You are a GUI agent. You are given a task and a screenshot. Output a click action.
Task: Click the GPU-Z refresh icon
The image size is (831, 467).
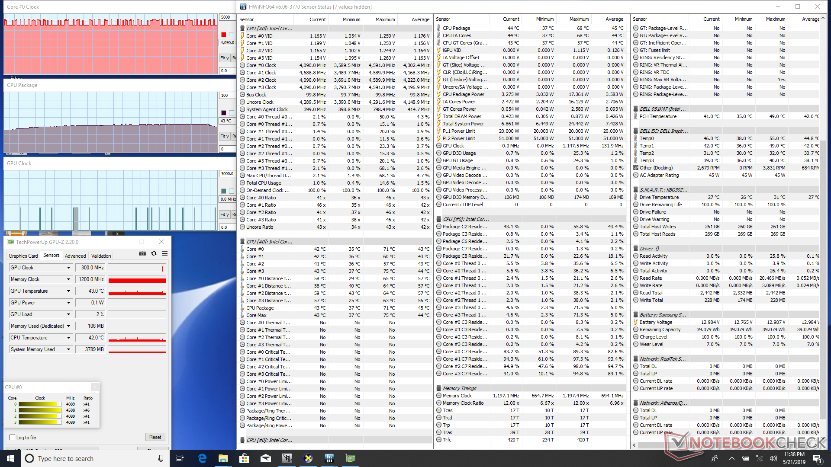(x=154, y=254)
